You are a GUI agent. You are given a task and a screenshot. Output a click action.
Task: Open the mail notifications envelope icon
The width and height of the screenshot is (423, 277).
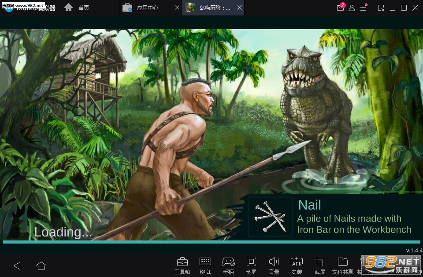(341, 7)
